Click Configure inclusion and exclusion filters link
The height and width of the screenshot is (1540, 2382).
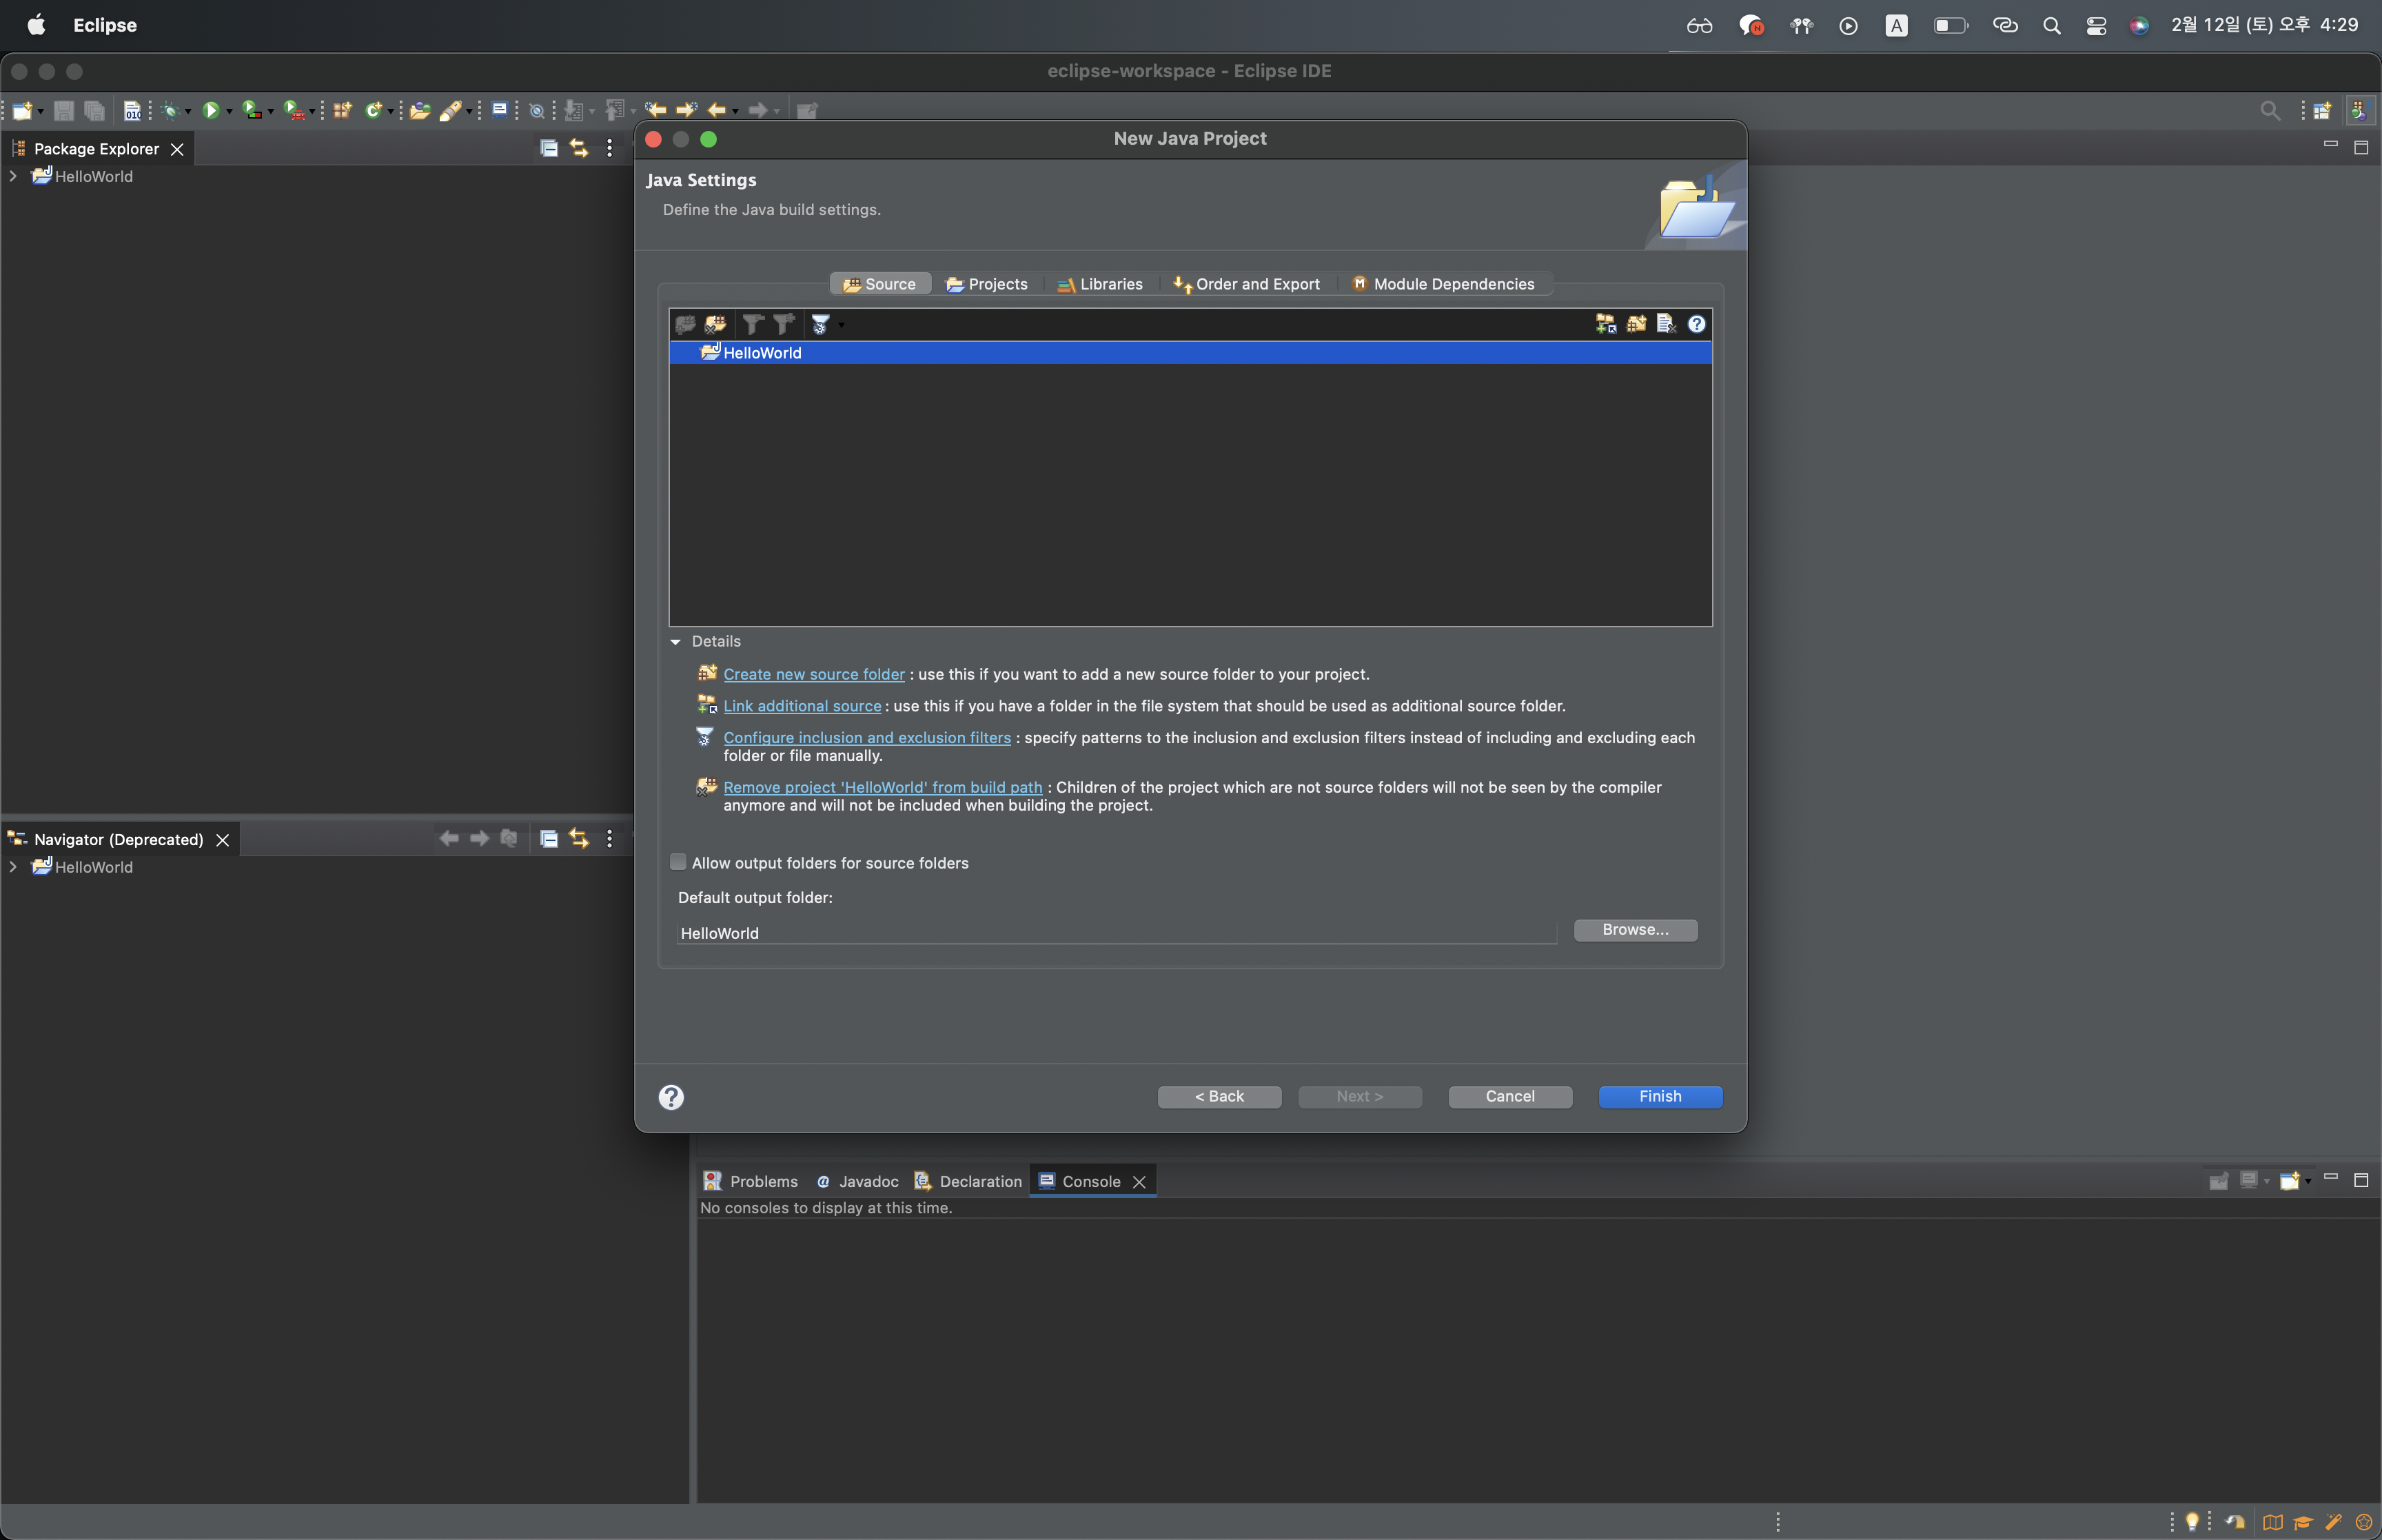(866, 738)
